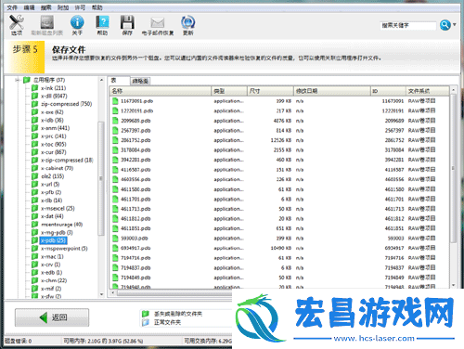Click folder icon beside x-exe (62)
This screenshot has height=349, width=464.
[35, 112]
